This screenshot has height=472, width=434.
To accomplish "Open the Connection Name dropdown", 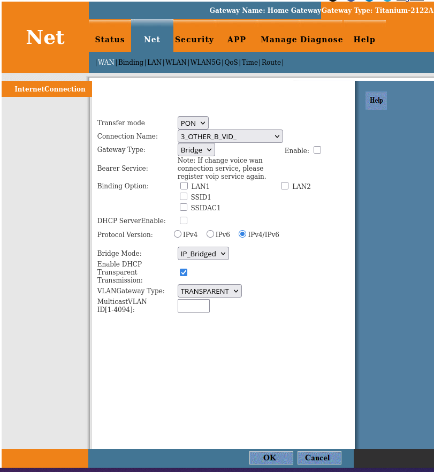I will [230, 136].
